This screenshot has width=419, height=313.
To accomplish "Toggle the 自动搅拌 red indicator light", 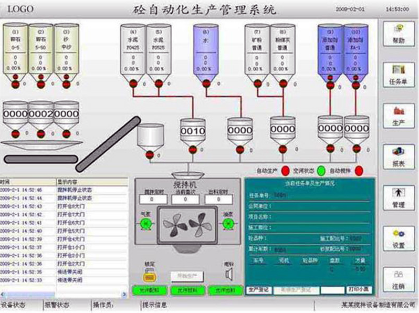I will click(x=359, y=170).
